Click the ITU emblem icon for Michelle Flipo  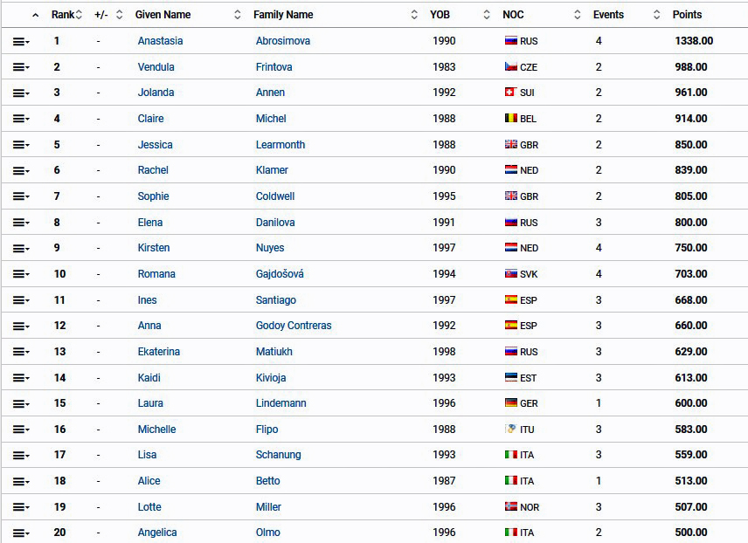tap(510, 429)
